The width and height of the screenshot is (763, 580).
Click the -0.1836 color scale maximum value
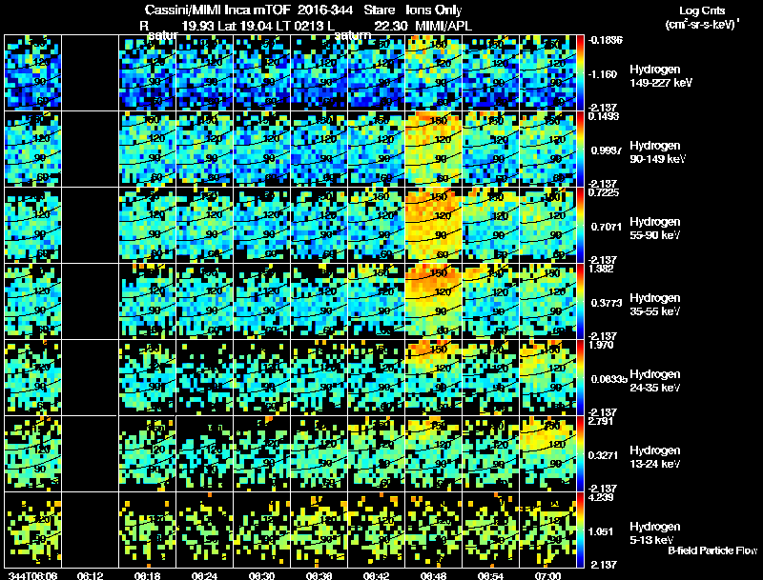tap(606, 40)
